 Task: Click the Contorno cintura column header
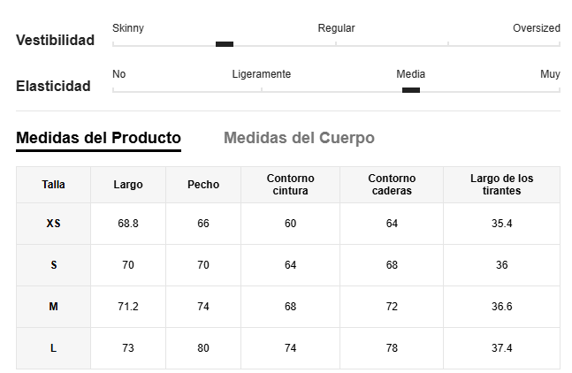[x=290, y=185]
